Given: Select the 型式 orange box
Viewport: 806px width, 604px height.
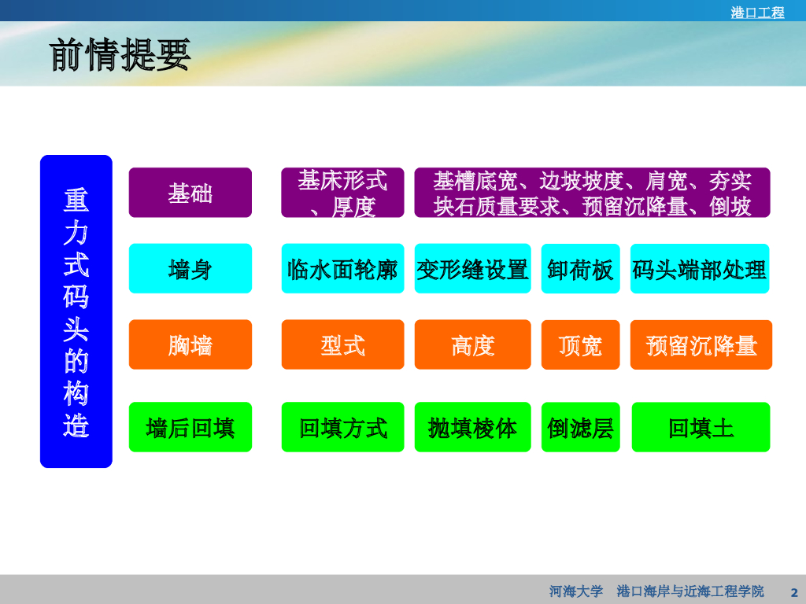Looking at the screenshot, I should coord(342,344).
